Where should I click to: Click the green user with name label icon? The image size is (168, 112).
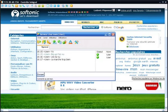click(55, 42)
